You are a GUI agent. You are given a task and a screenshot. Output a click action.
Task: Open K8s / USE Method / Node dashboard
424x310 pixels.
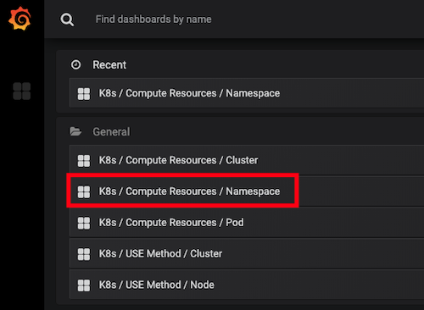(247, 285)
